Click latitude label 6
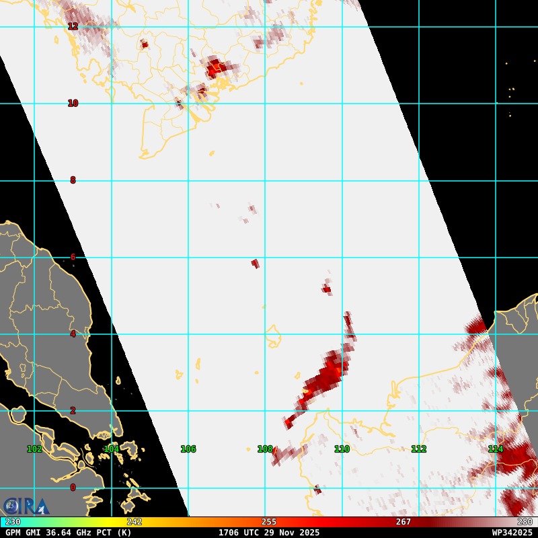This screenshot has height=538, width=538. (x=73, y=257)
